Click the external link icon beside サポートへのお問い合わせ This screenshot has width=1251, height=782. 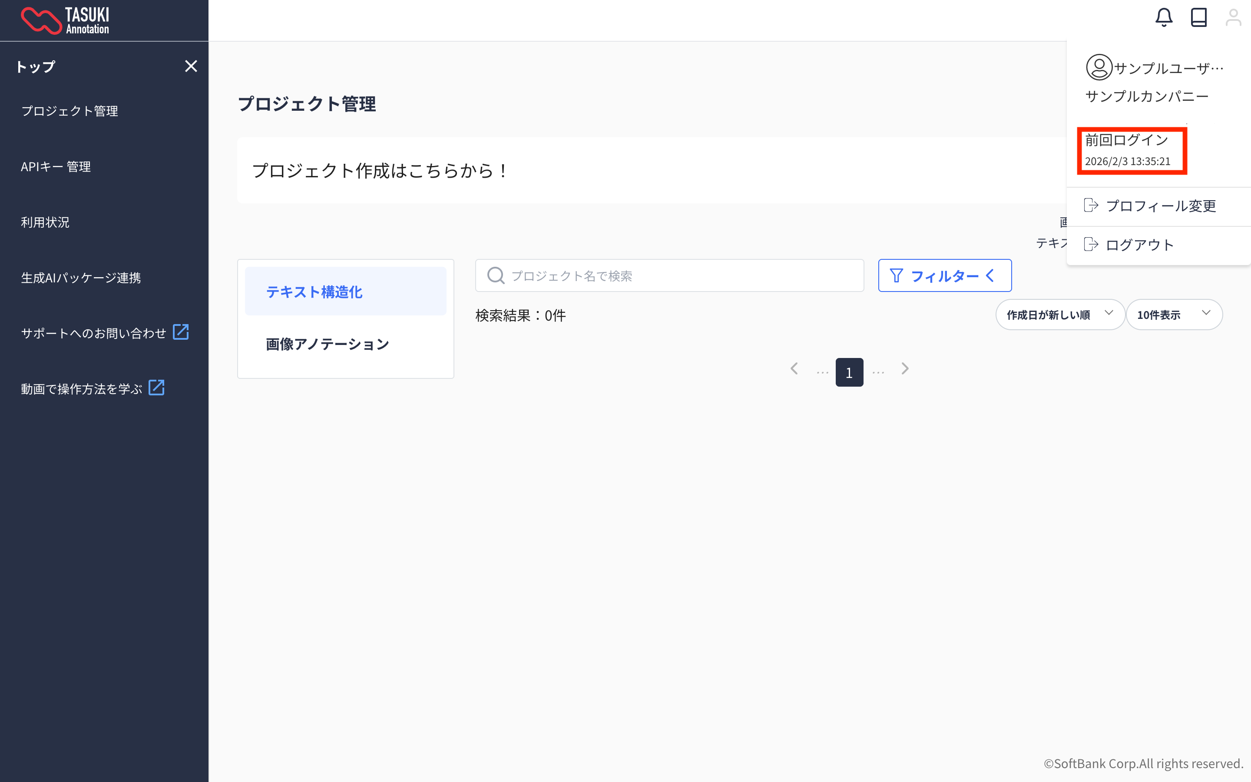click(182, 332)
